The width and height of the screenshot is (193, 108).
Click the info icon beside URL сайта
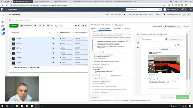100,75
